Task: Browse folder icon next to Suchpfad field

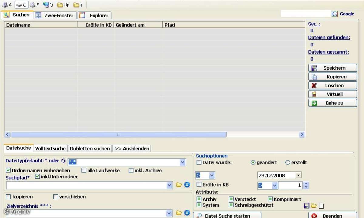Action: coord(179,185)
